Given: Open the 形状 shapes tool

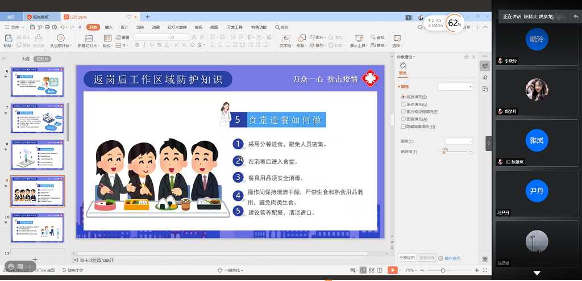Looking at the screenshot, I should (x=301, y=38).
